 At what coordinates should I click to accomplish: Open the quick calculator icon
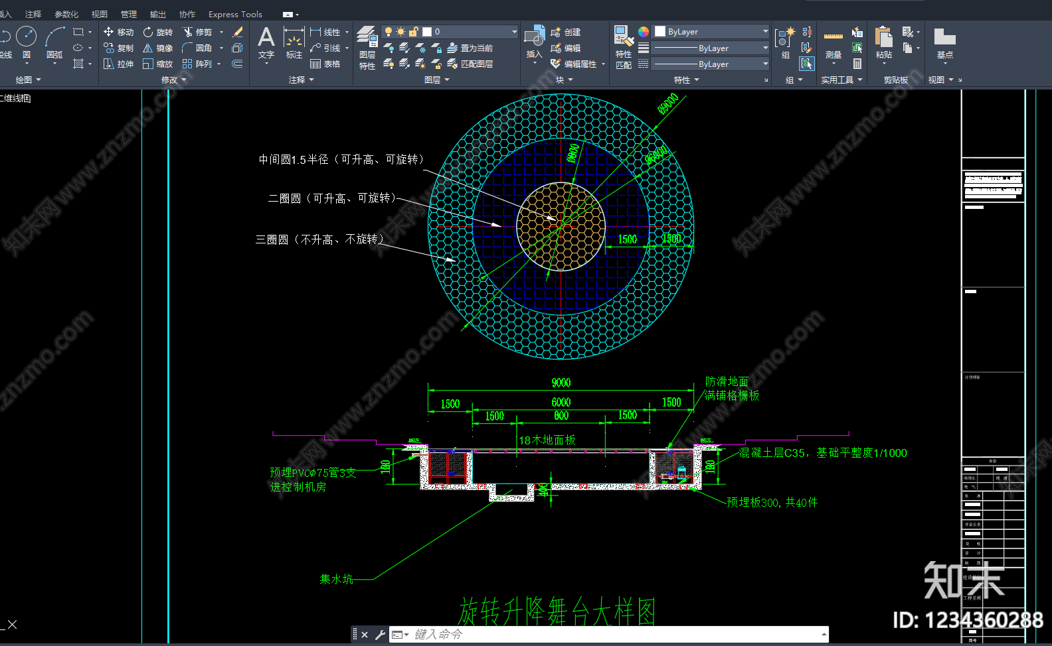tap(857, 64)
